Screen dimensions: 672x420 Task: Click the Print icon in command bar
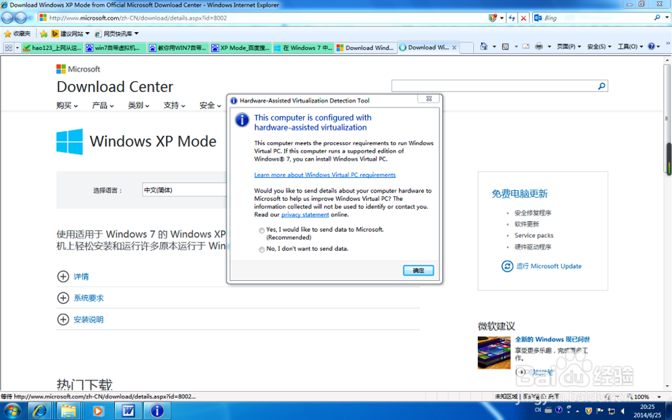click(x=539, y=46)
